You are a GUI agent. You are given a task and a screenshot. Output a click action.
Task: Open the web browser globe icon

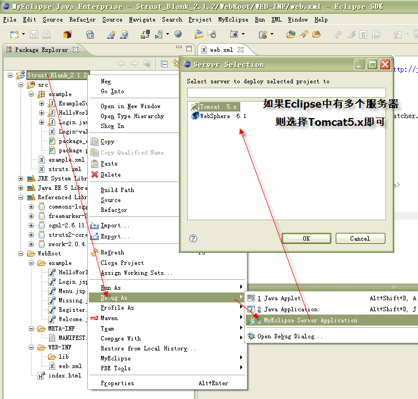coord(178,34)
